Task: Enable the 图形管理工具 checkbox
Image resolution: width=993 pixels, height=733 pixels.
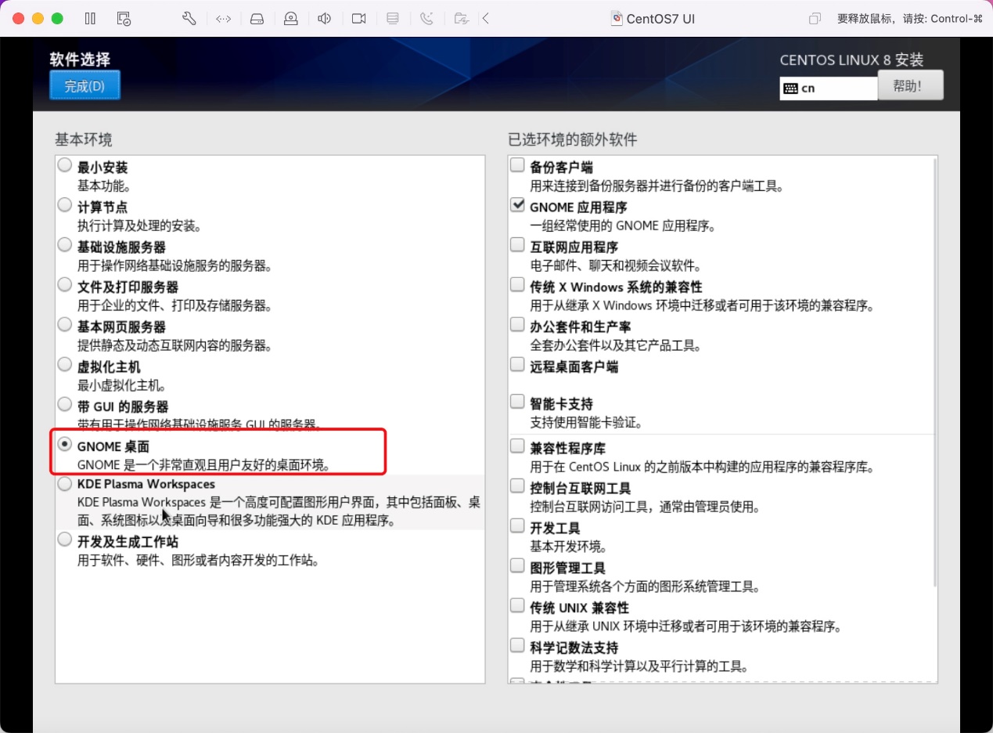Action: [x=517, y=567]
